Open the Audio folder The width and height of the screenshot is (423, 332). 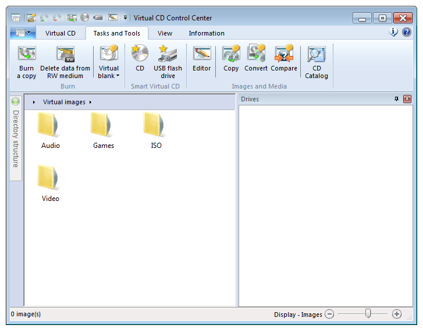coord(51,130)
